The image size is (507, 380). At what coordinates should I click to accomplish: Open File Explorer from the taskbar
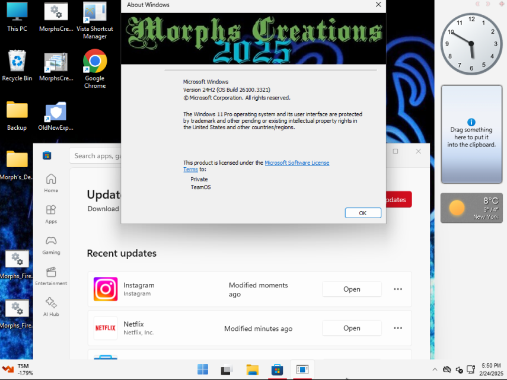[252, 369]
